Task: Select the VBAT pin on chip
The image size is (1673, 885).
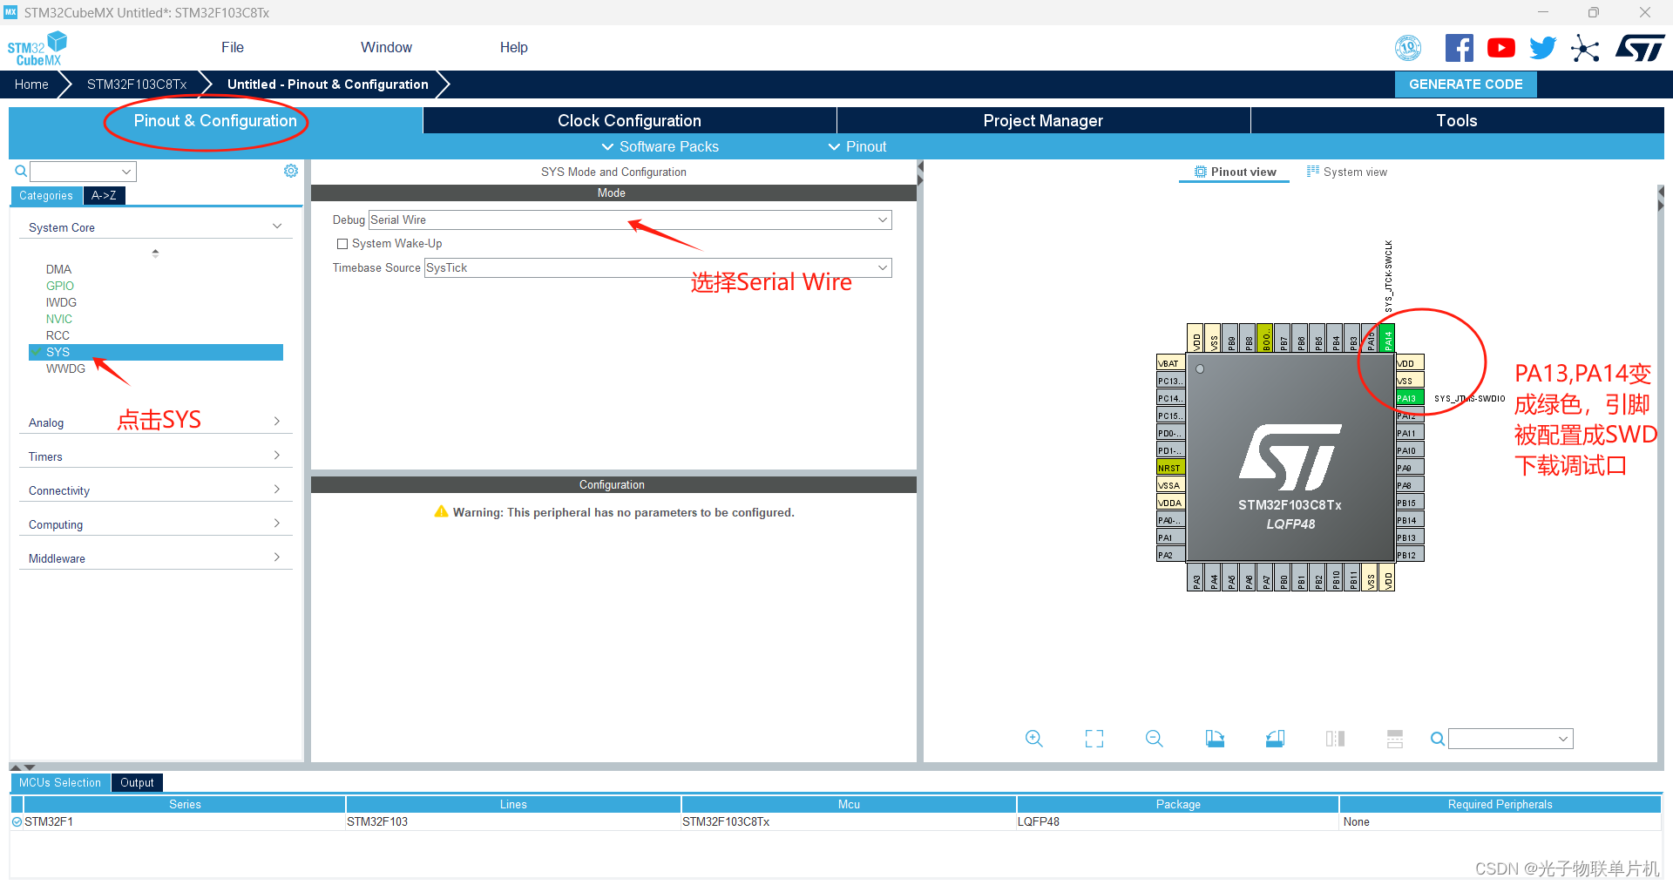Action: [1170, 363]
